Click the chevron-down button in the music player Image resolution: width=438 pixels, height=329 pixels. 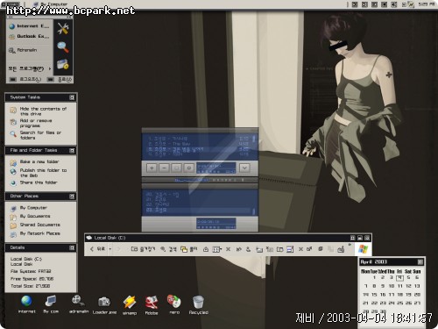coord(244,168)
